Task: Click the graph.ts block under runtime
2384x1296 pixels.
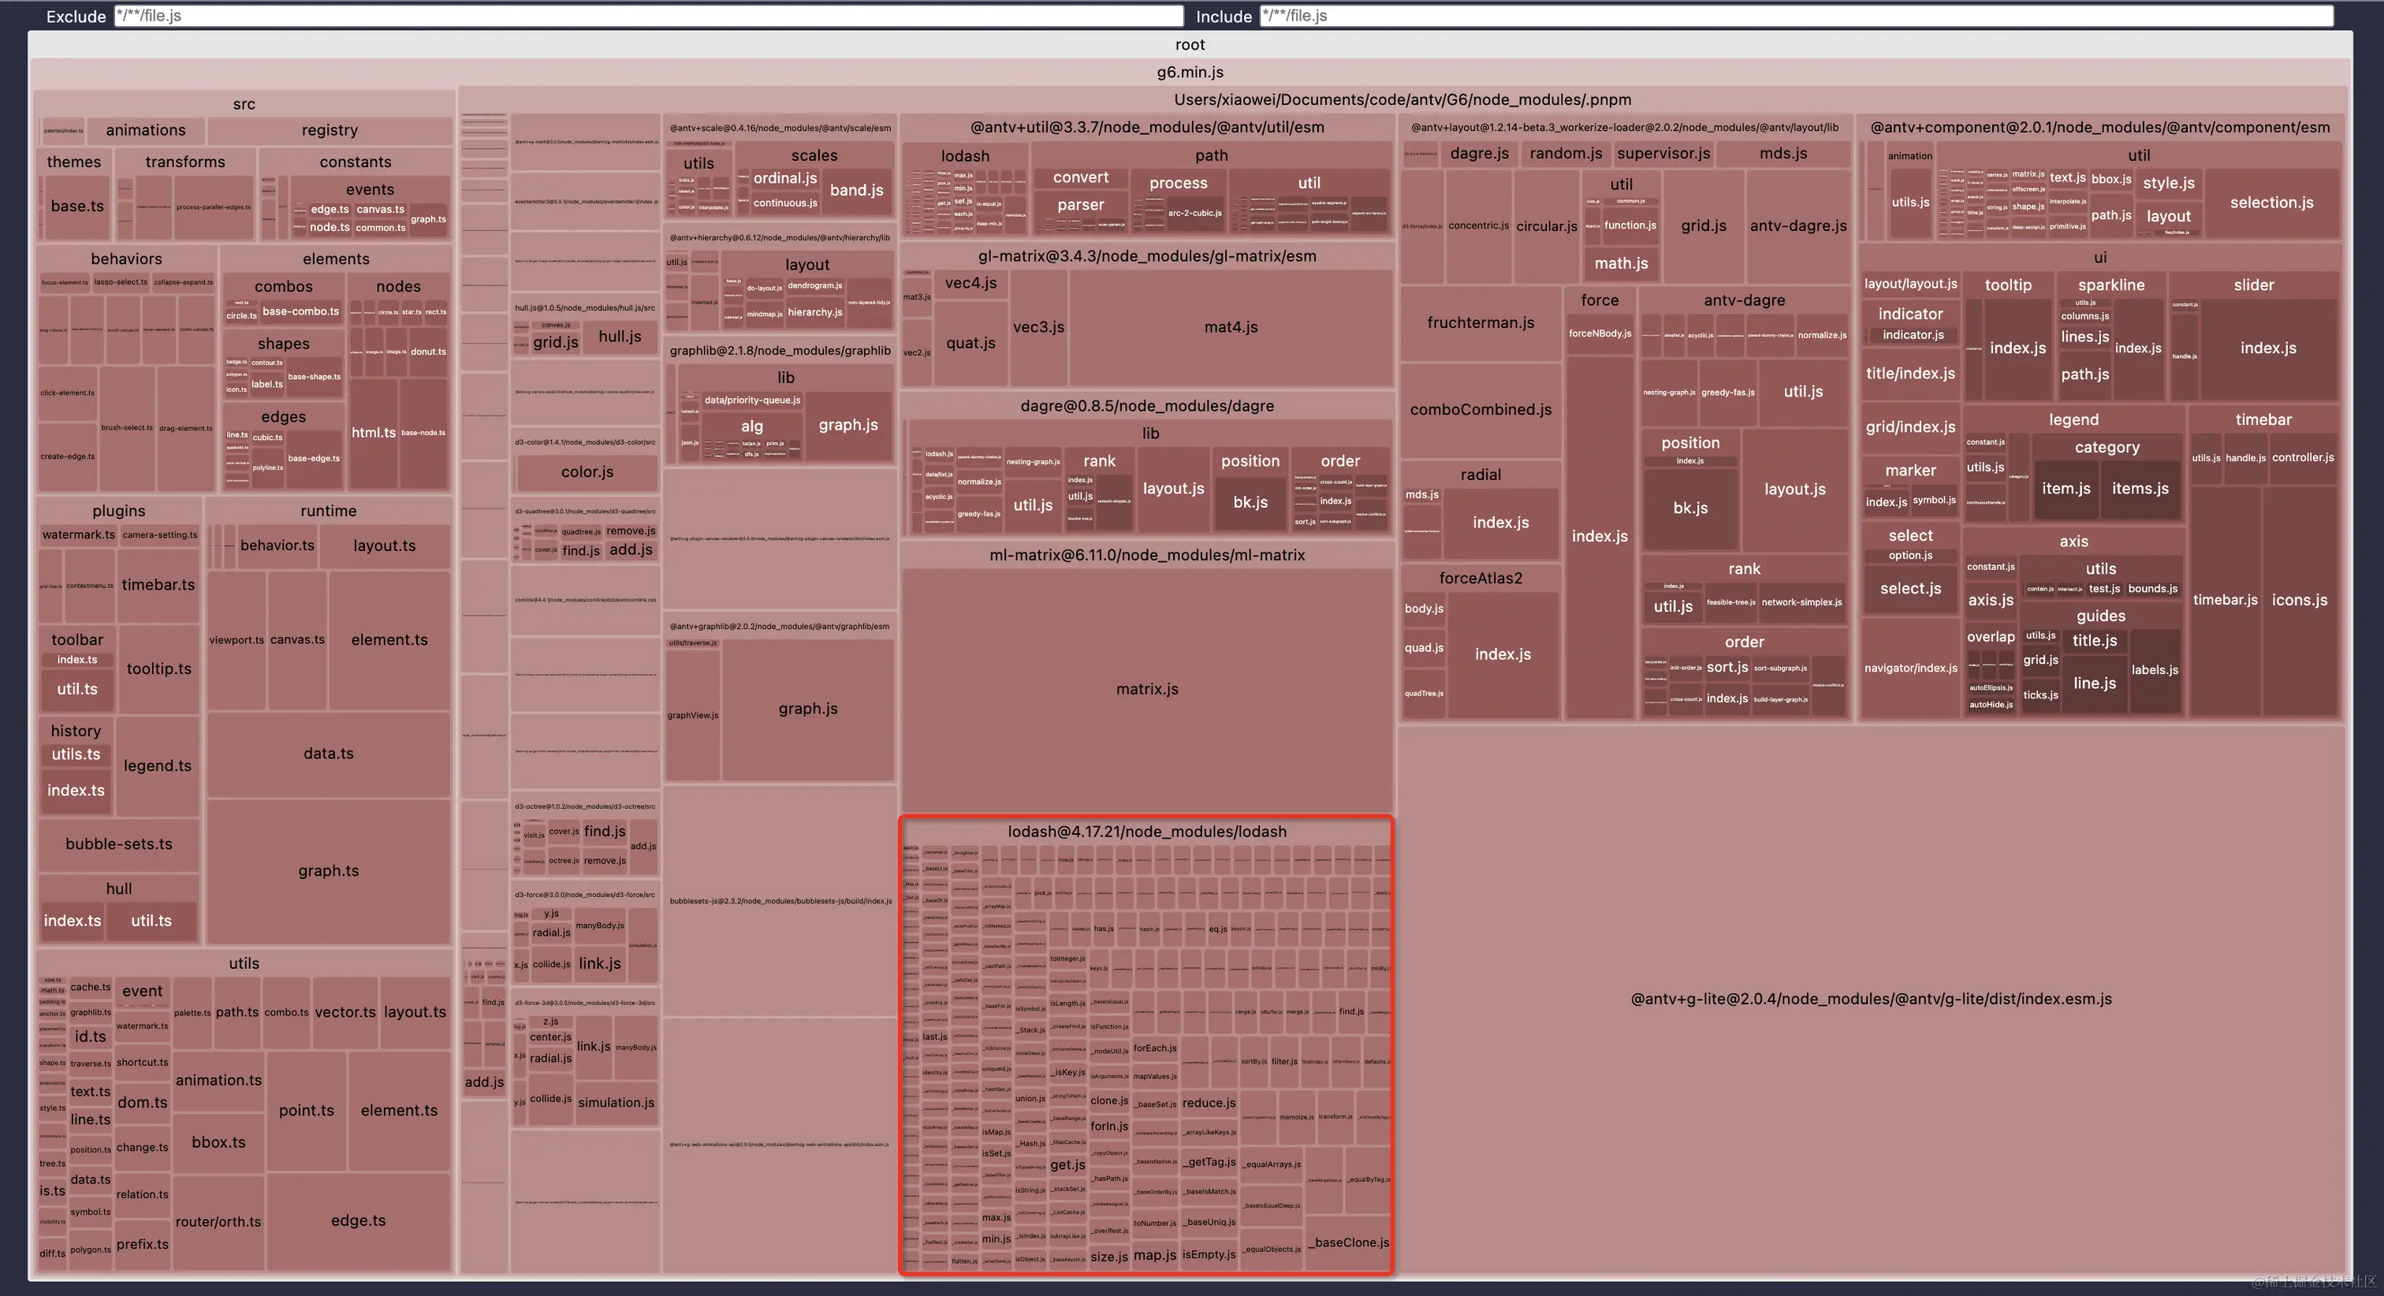Action: point(329,870)
